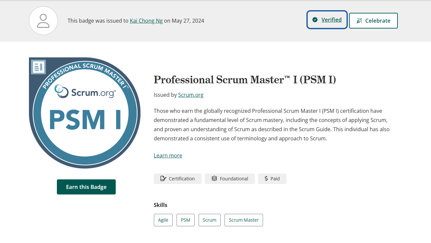
Task: Click the party popper Celebrate icon
Action: click(359, 21)
